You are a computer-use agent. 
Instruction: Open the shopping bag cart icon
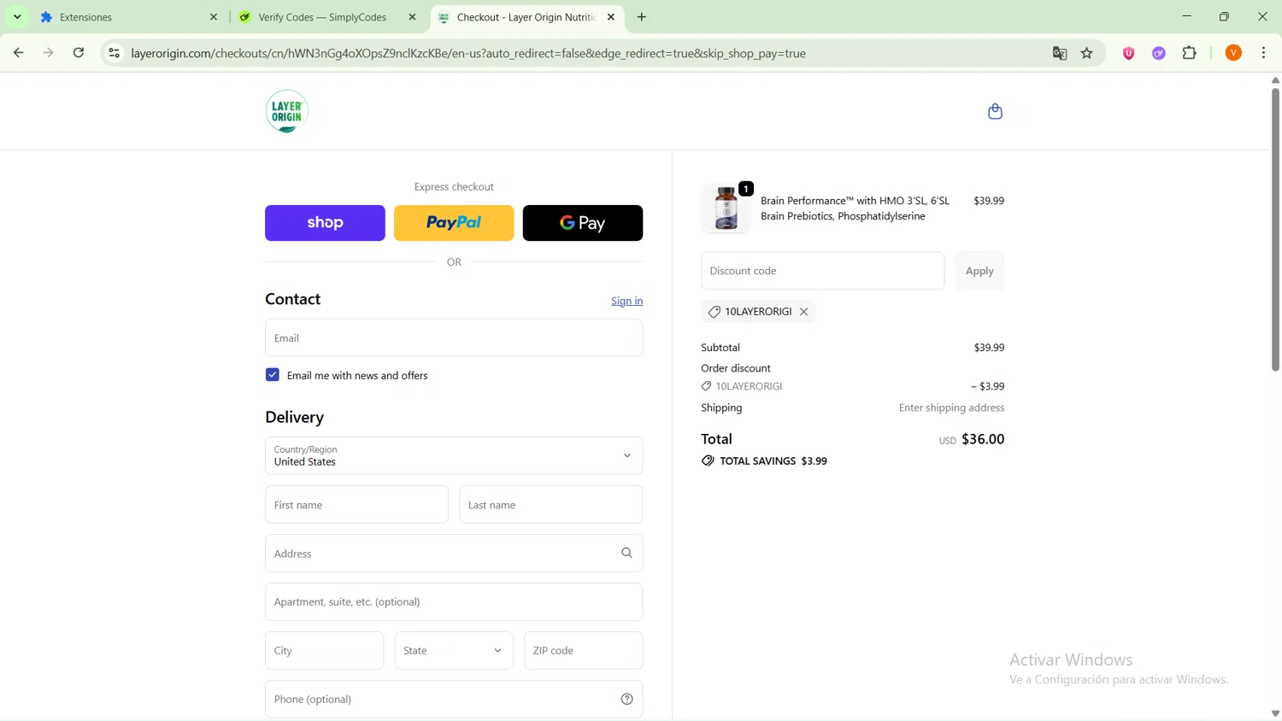point(995,112)
